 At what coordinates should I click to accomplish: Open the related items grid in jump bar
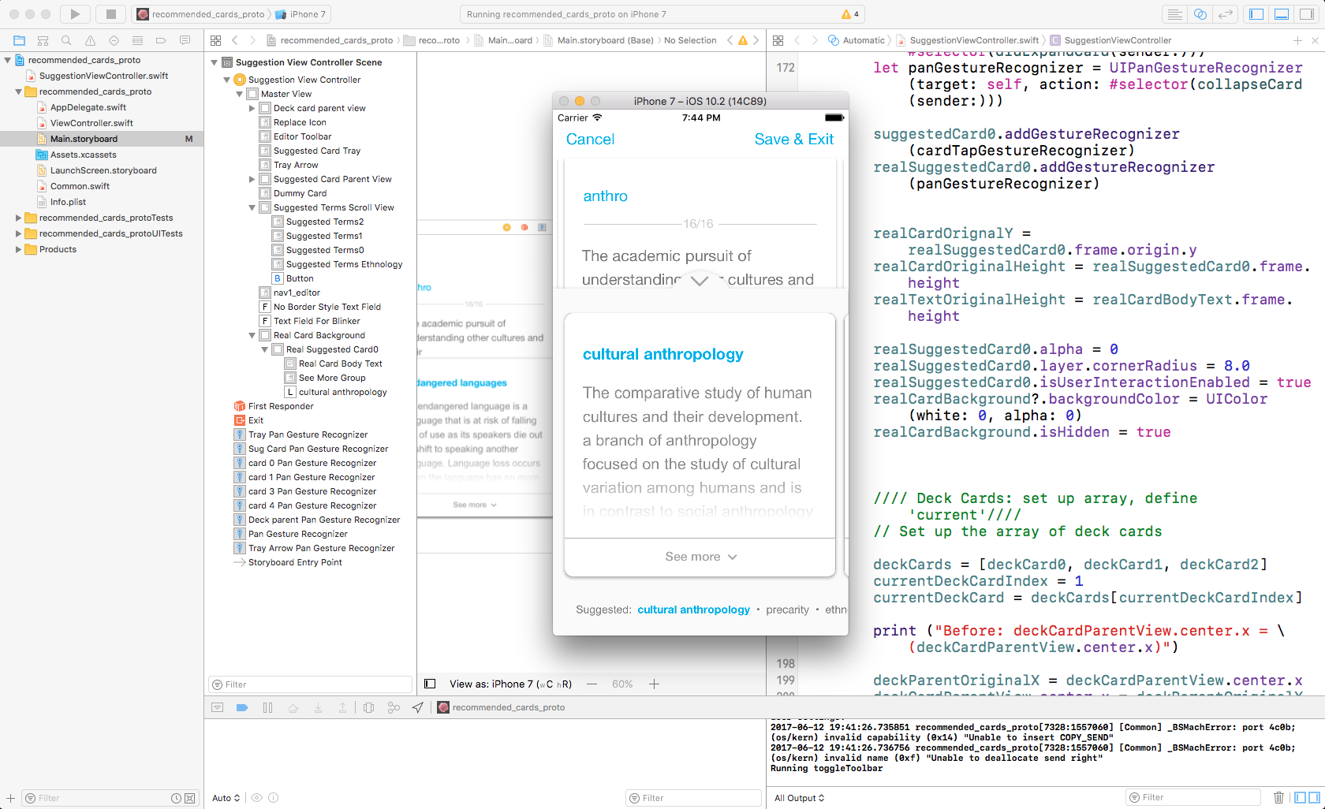click(x=215, y=40)
